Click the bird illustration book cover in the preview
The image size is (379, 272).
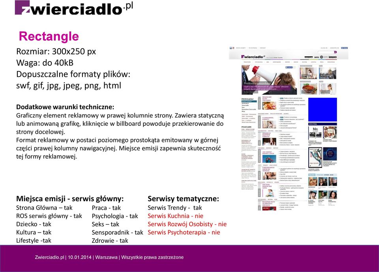point(315,157)
